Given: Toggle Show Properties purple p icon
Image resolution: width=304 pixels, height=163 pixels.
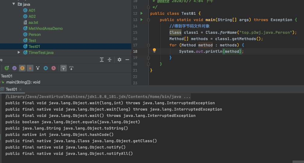Looking at the screenshot, I should click(14, 68).
